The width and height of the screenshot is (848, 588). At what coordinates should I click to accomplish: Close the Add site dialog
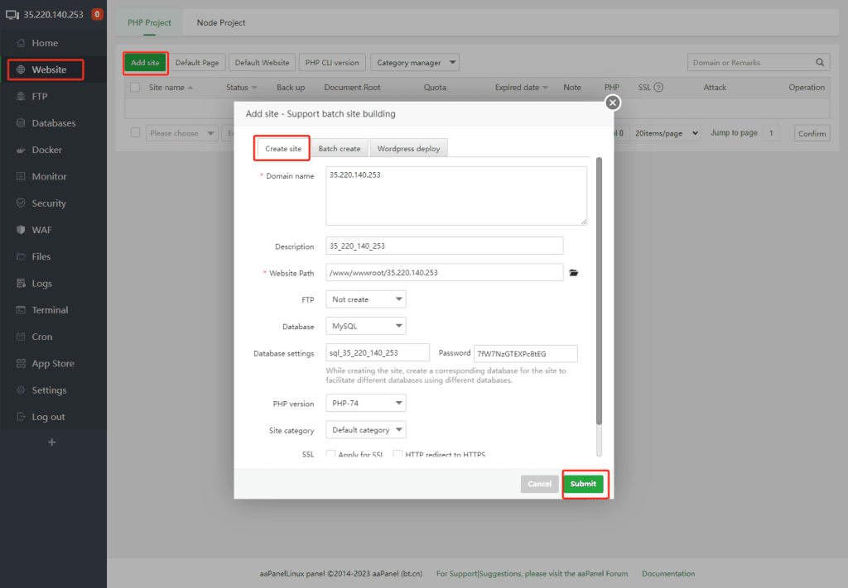pos(612,103)
